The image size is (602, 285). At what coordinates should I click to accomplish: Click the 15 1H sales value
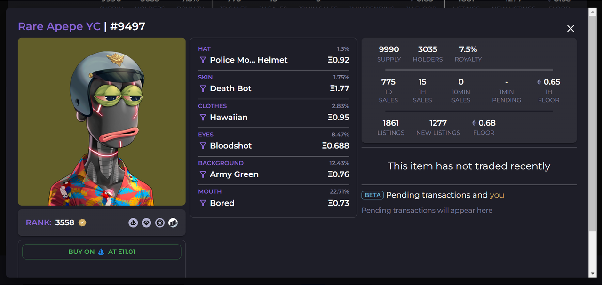click(422, 82)
